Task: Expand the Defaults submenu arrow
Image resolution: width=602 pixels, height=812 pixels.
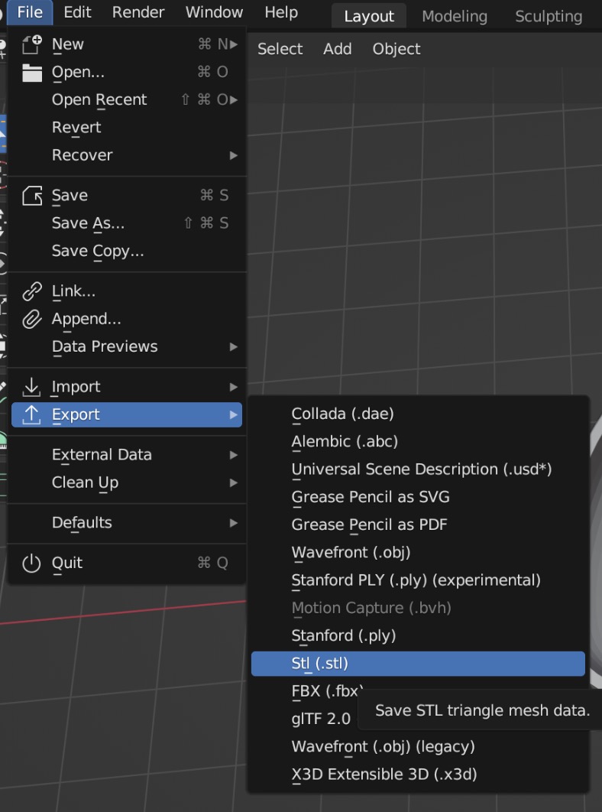Action: [234, 523]
